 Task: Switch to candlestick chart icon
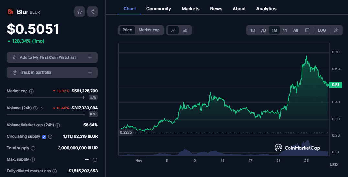185,30
